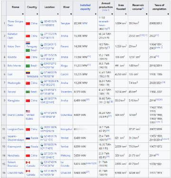Open map globe in Krasnoyarsk row

coord(42,145)
